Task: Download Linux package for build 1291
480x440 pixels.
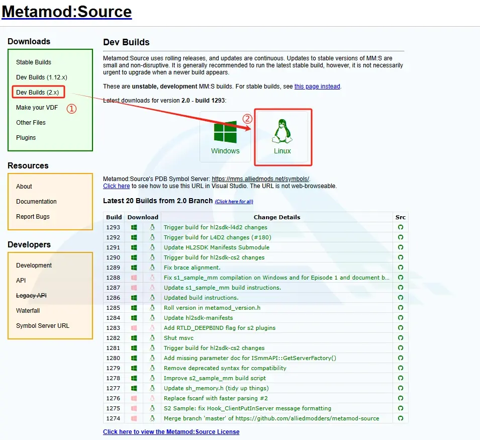Action: click(152, 247)
